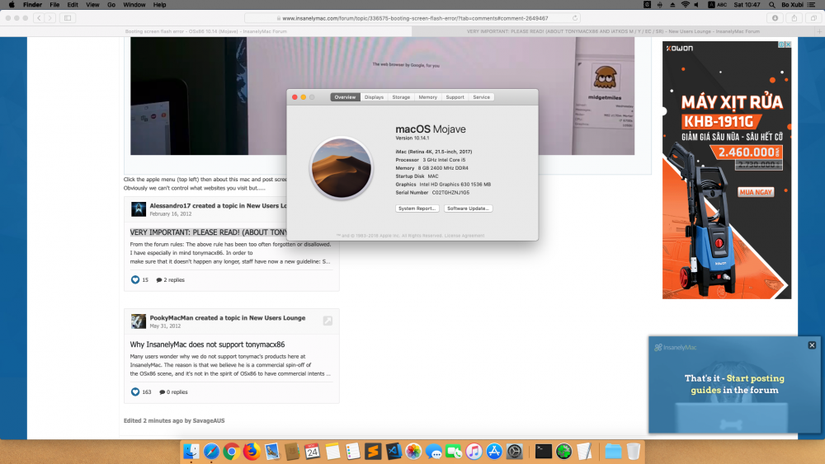The height and width of the screenshot is (464, 825).
Task: Open Google Chrome in the dock
Action: pos(232,452)
